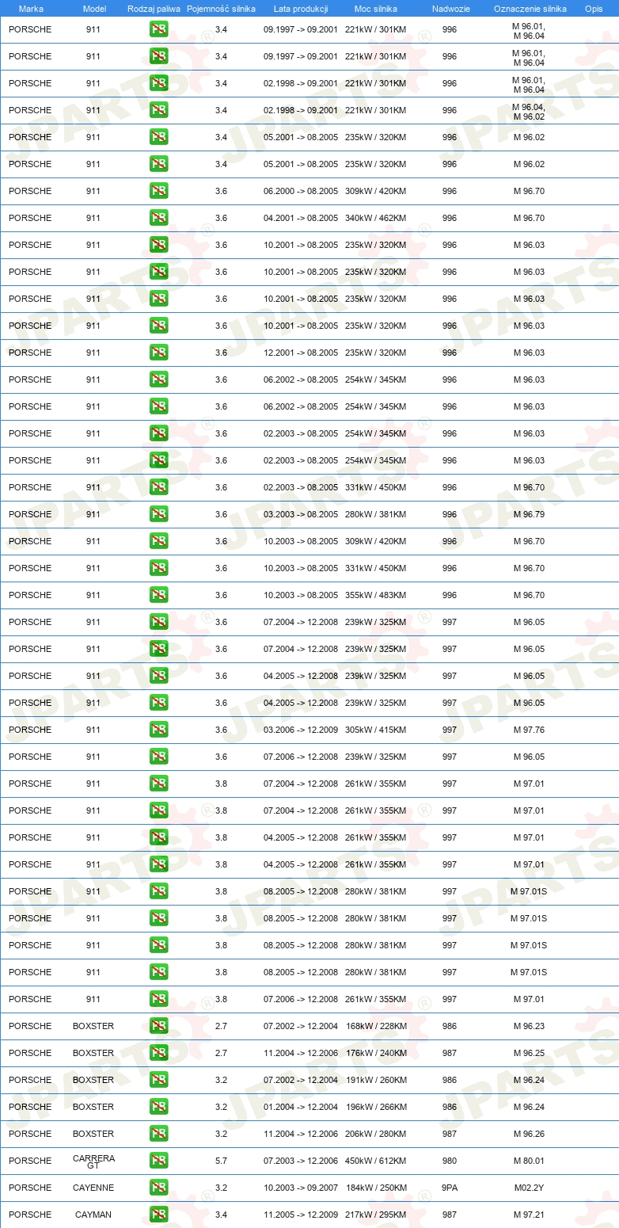Image resolution: width=619 pixels, height=1228 pixels.
Task: Click fuel icon for Boxster M 96.25 row
Action: 158,1053
